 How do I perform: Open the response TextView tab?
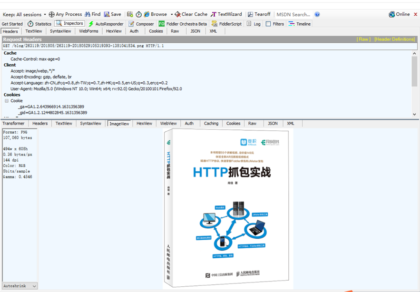[x=64, y=124]
